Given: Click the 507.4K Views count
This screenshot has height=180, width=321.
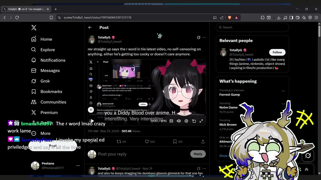Looking at the screenshot, I should click(131, 131).
